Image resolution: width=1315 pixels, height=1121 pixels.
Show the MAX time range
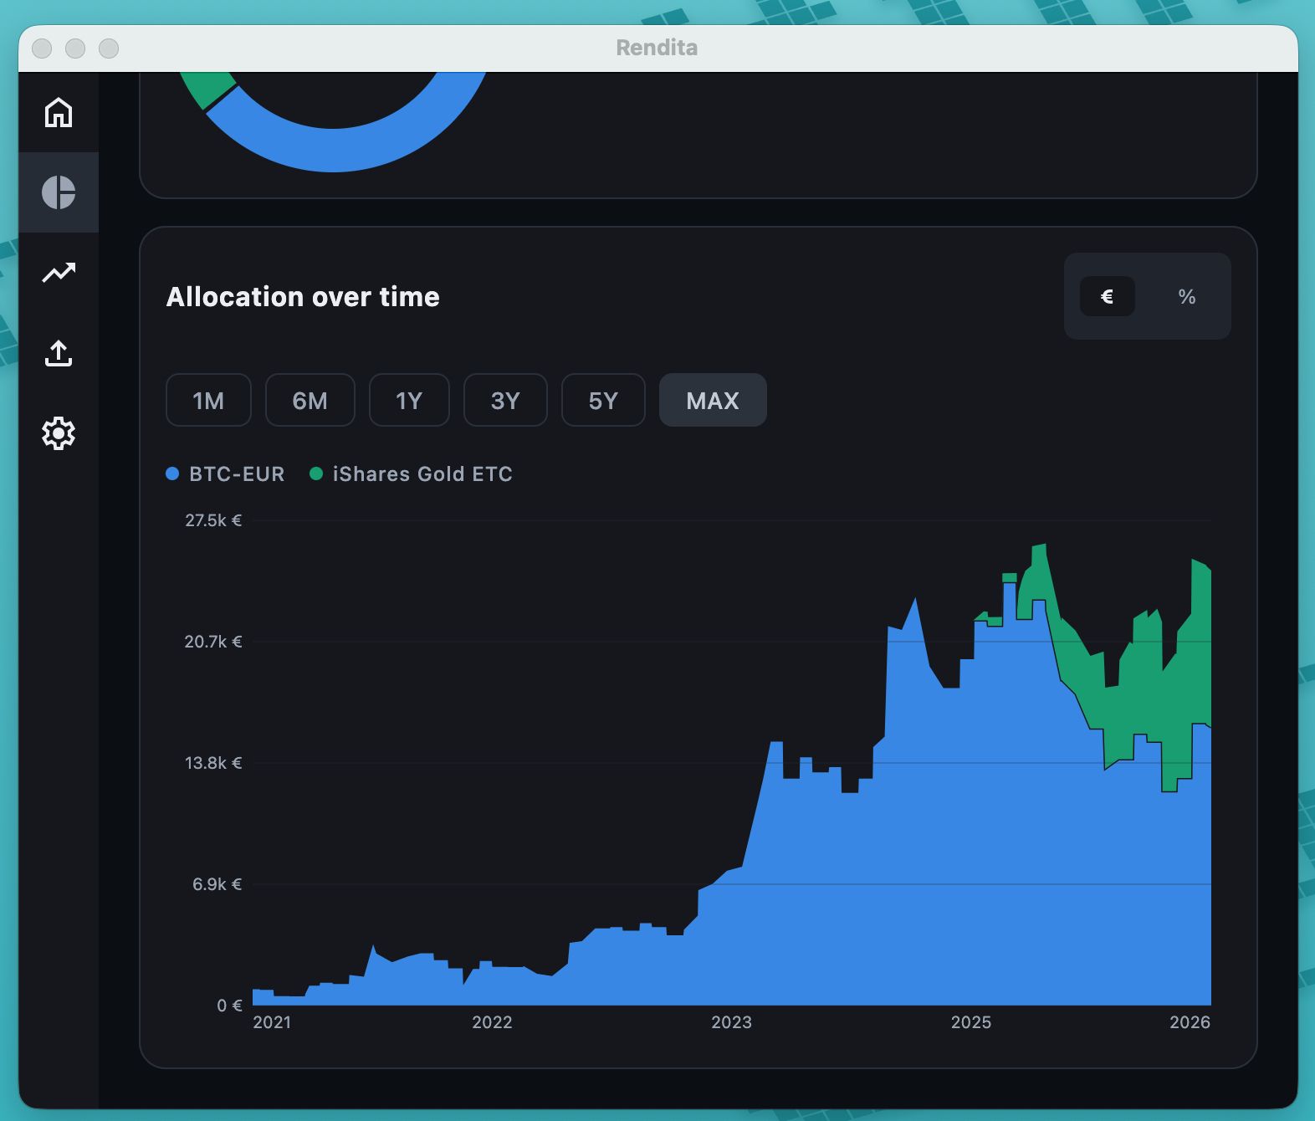[x=713, y=400]
